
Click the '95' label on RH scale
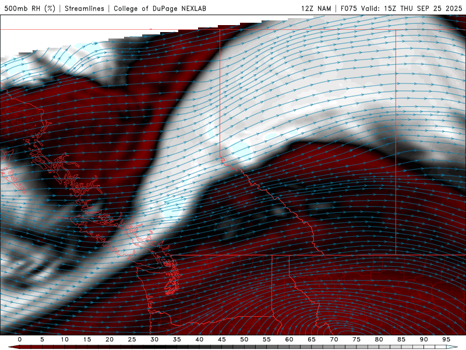(446, 339)
